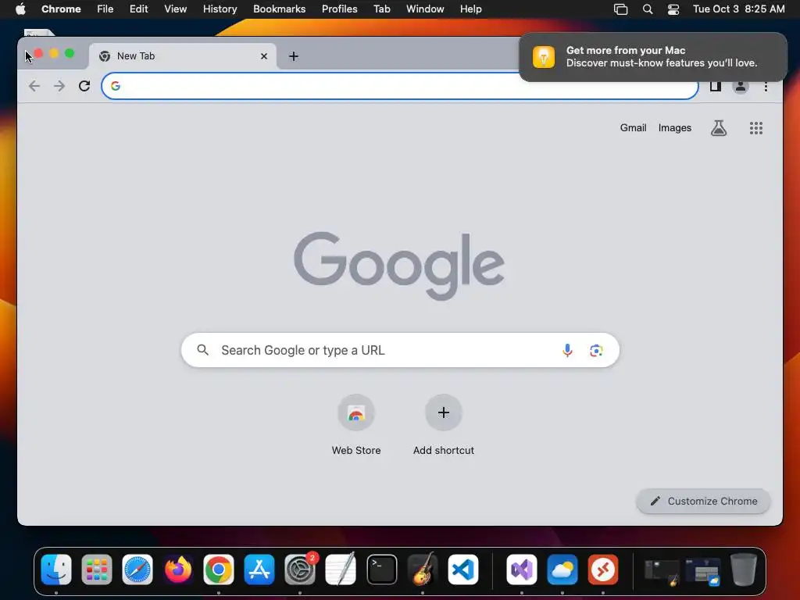800x600 pixels.
Task: Open the Gmail link
Action: [633, 128]
